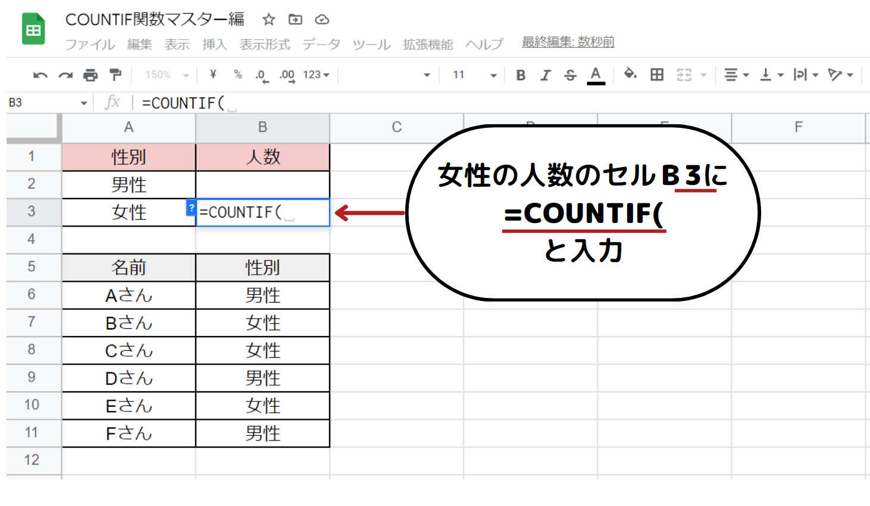Click the cloud save status icon
This screenshot has height=506, width=870.
(322, 20)
